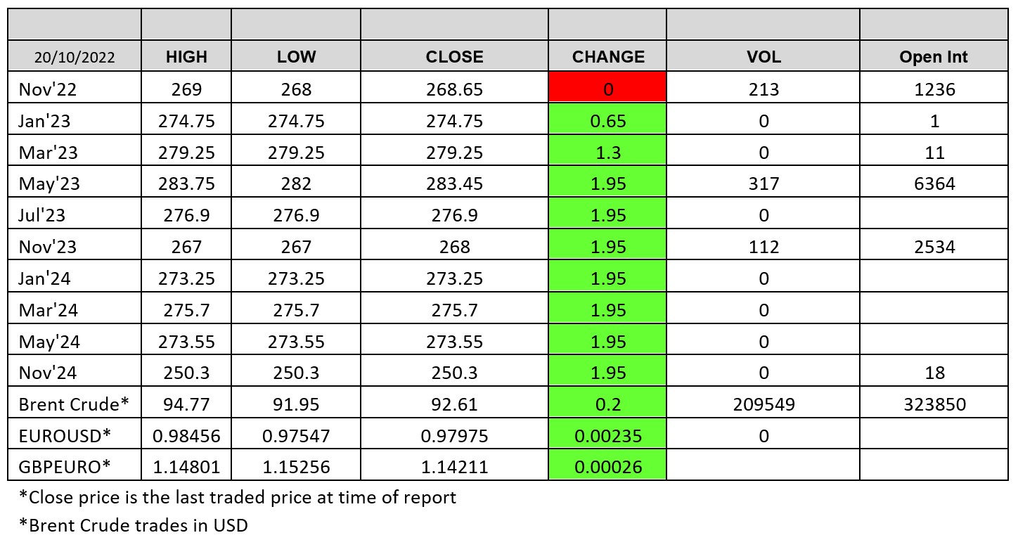Click the Jan'23 change value 0.65
The image size is (1018, 540).
click(608, 121)
